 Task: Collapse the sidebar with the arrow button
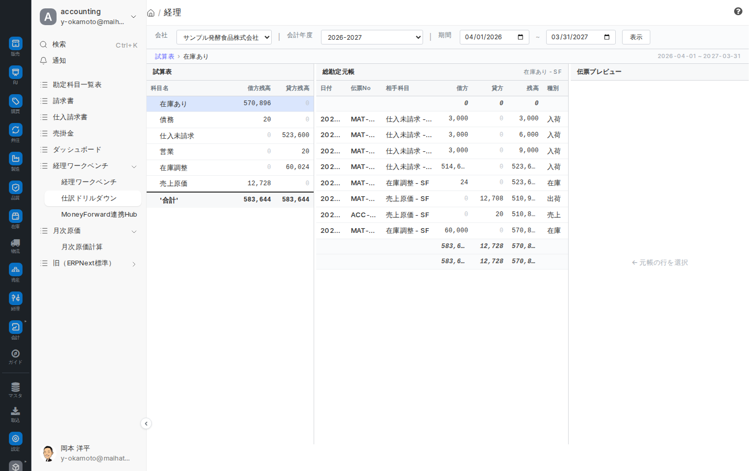coord(146,423)
